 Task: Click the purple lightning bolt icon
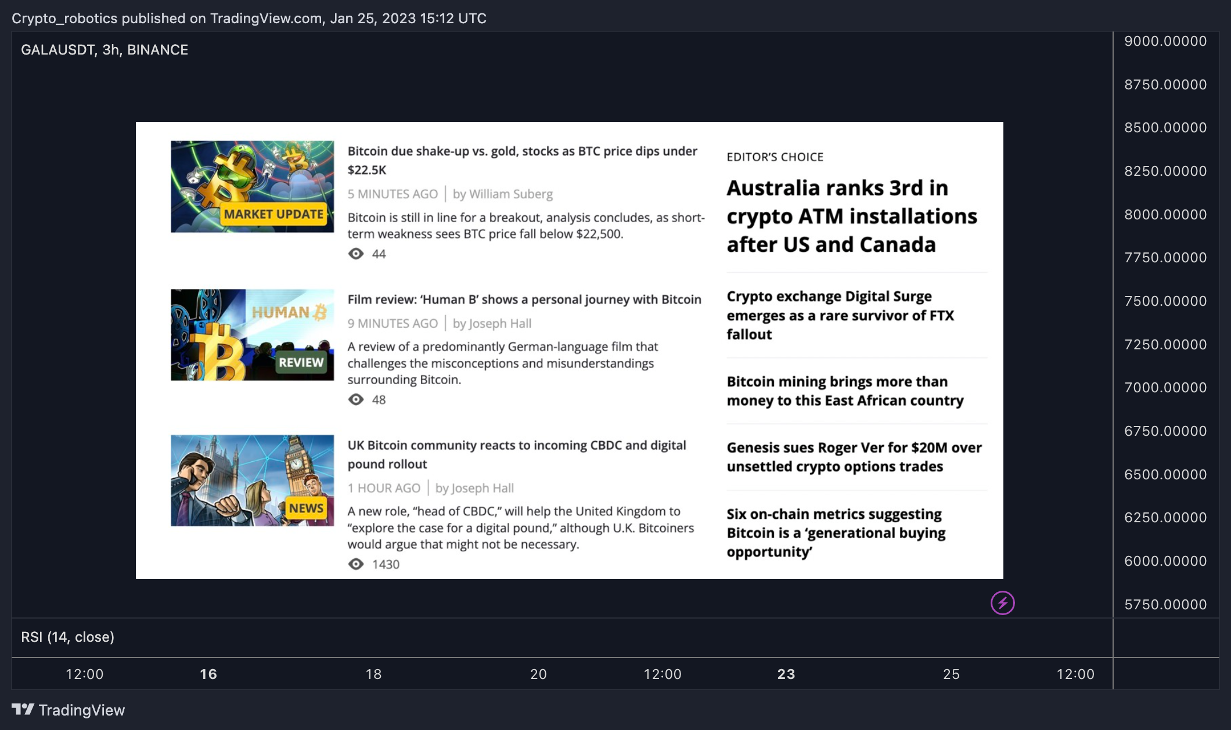[1003, 603]
